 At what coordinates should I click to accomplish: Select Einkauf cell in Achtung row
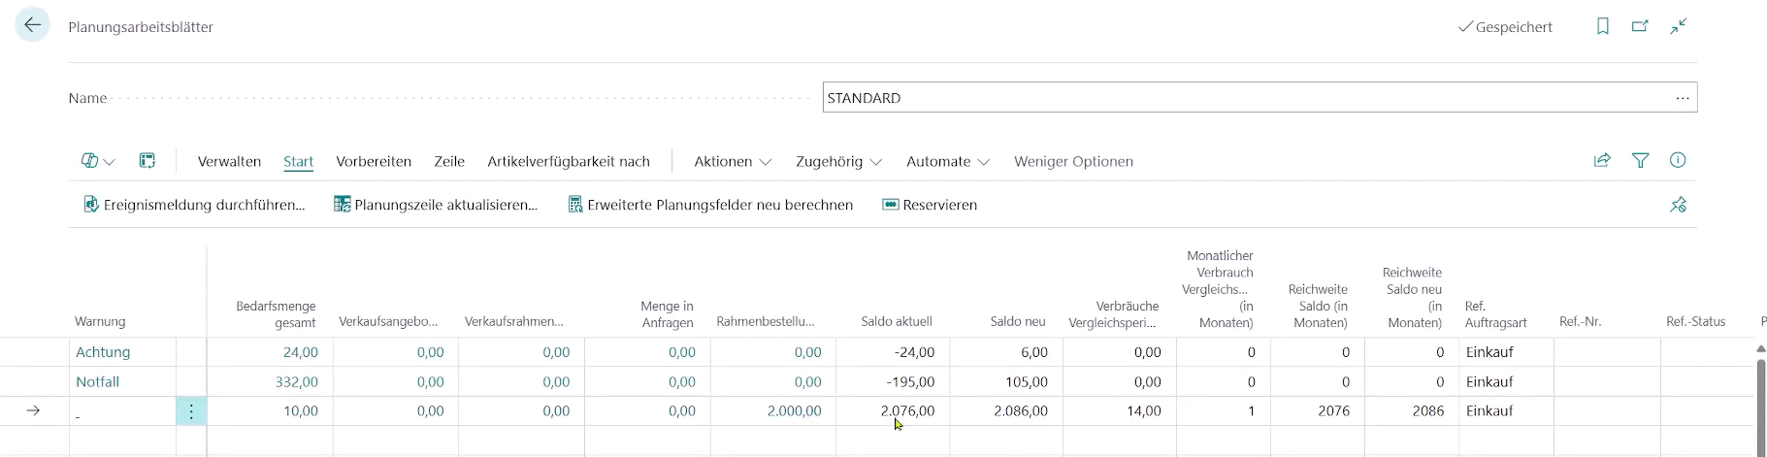1507,352
